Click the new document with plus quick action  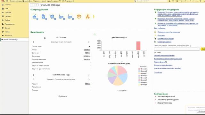click(44, 17)
